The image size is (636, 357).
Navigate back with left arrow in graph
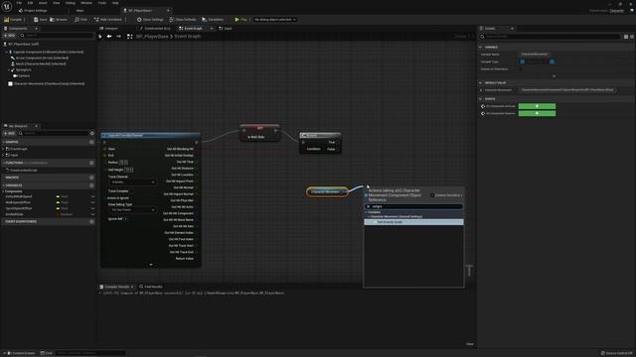pos(109,37)
